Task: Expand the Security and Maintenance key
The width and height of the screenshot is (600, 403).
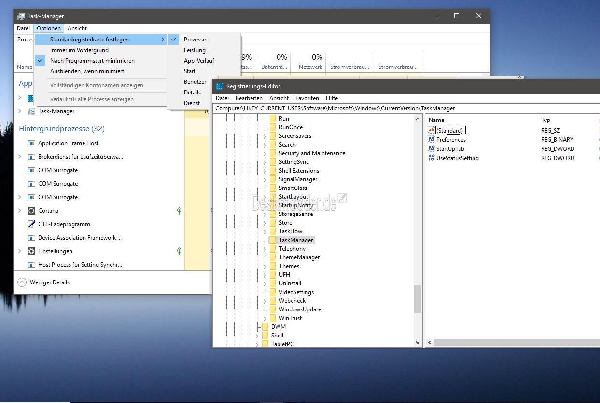Action: (265, 154)
